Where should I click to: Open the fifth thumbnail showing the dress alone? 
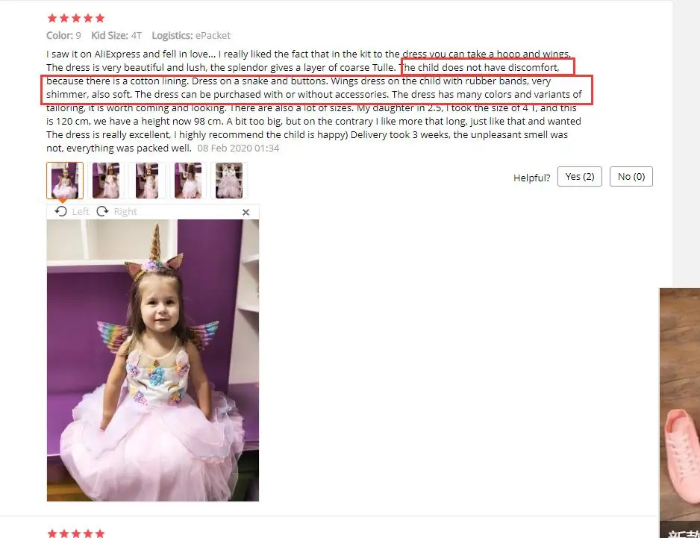point(229,181)
